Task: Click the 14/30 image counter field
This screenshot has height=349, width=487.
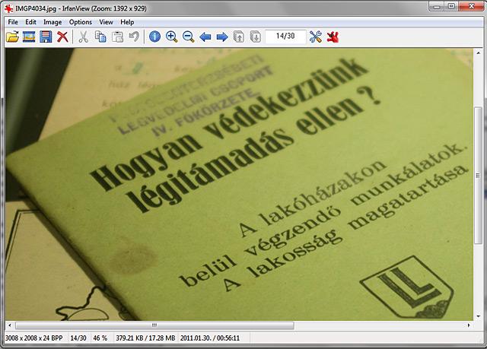Action: tap(285, 36)
